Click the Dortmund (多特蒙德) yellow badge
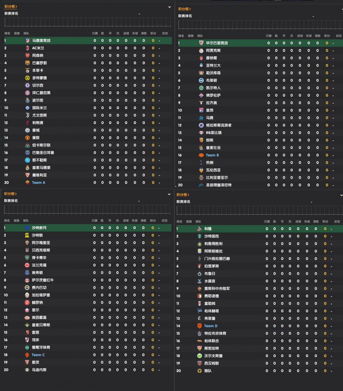This screenshot has width=343, height=391. click(27, 78)
